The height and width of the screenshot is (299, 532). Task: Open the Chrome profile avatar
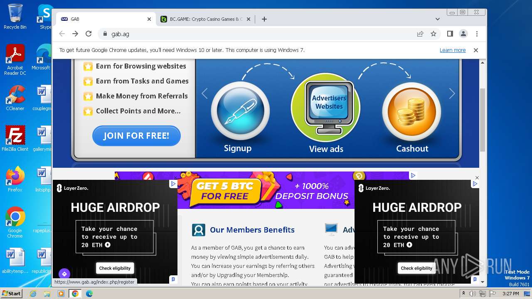click(463, 34)
